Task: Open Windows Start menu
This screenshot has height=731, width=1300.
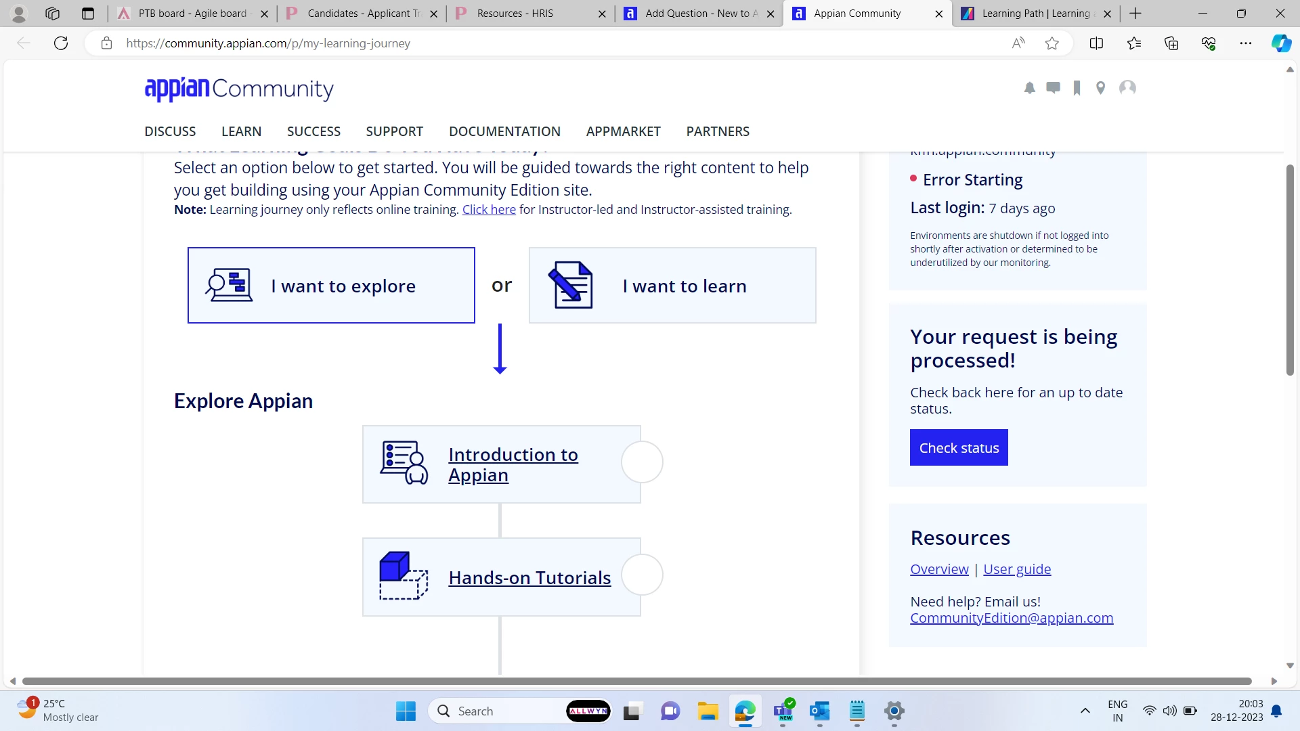Action: [x=406, y=711]
